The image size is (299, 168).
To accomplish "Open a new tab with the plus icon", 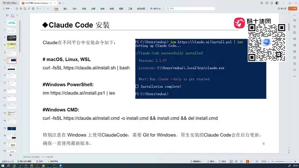I will 60,3.
